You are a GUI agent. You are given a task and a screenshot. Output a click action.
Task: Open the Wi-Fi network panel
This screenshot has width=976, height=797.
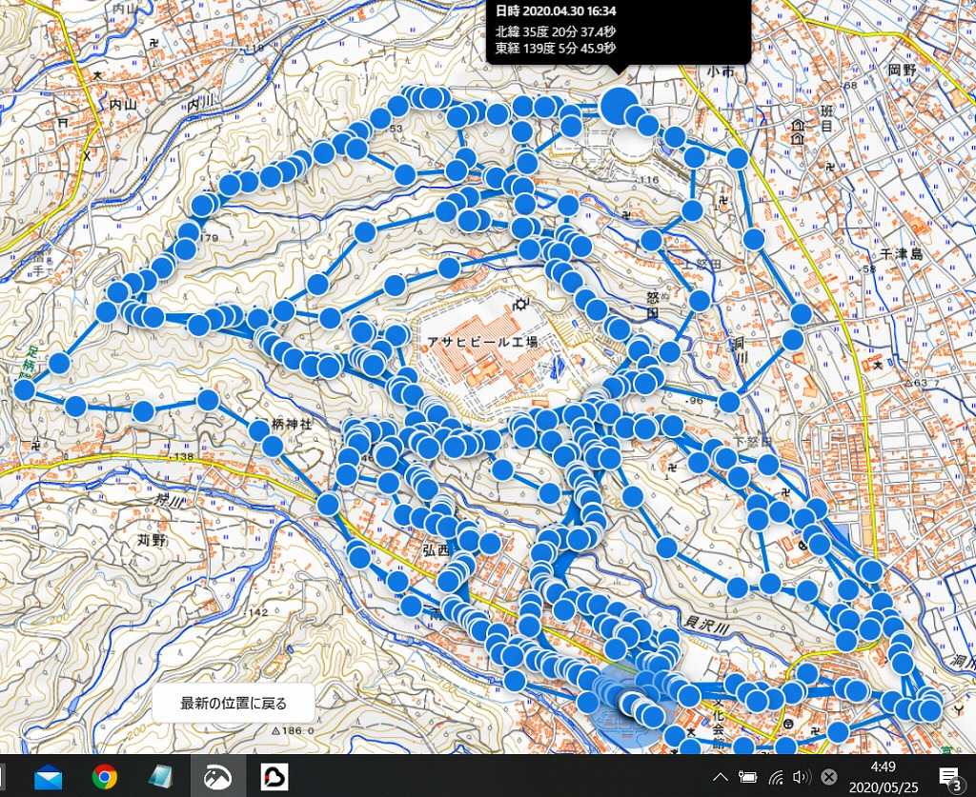tap(776, 777)
